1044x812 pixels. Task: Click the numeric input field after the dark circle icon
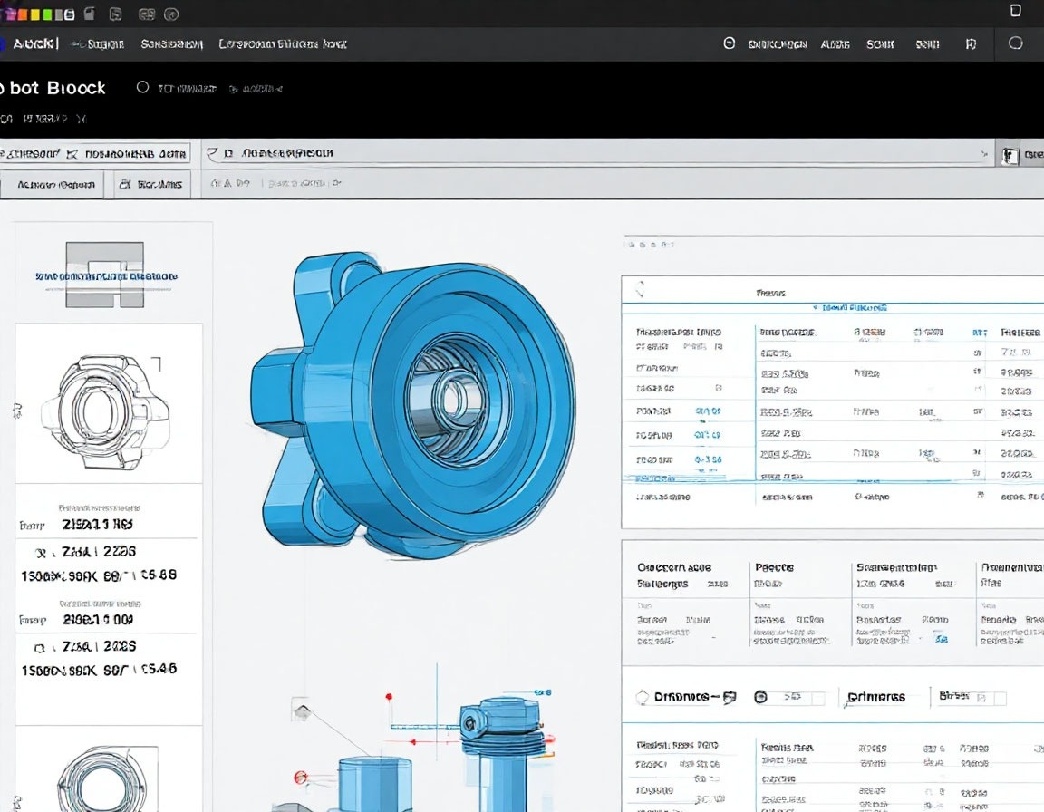pos(792,697)
